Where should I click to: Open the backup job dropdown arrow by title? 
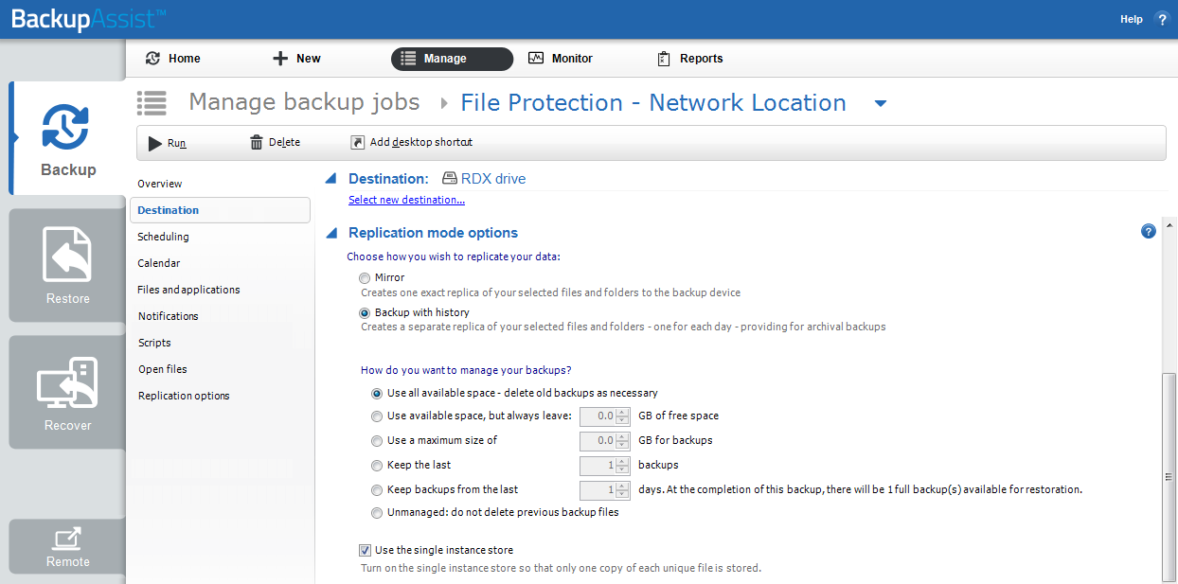[x=881, y=103]
